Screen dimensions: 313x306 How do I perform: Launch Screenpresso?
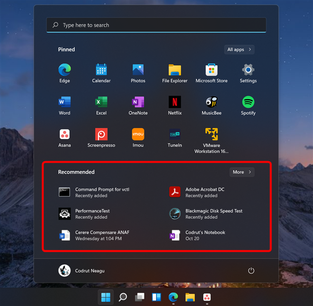click(x=101, y=138)
